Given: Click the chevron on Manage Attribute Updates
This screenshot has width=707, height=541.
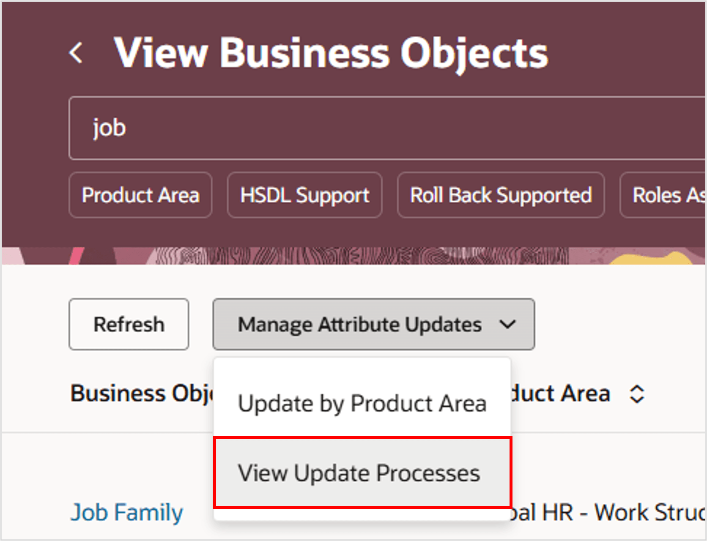Looking at the screenshot, I should (507, 325).
